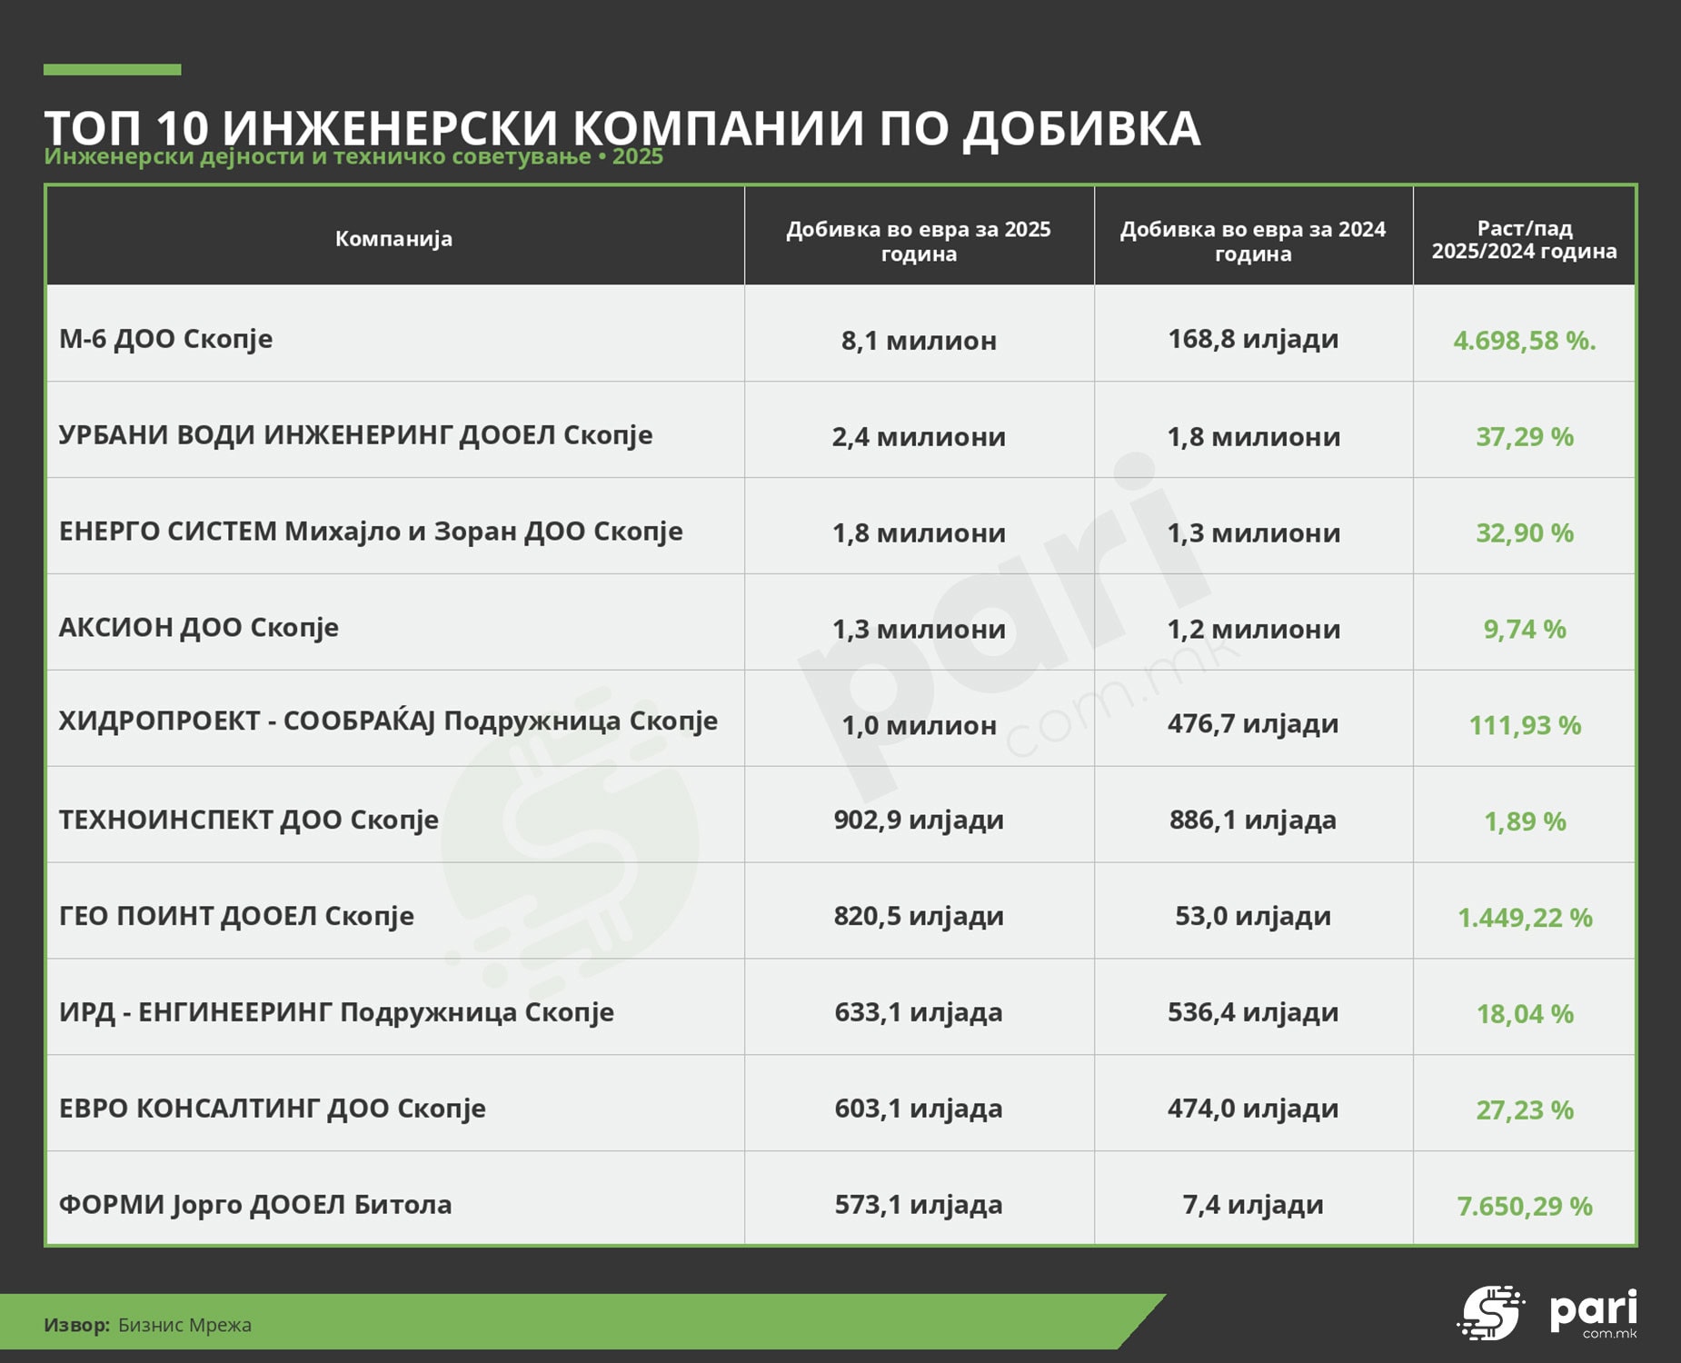
Task: Select subtitle 'Инженерски дејности и техничко советување • 2025'
Action: 353,156
